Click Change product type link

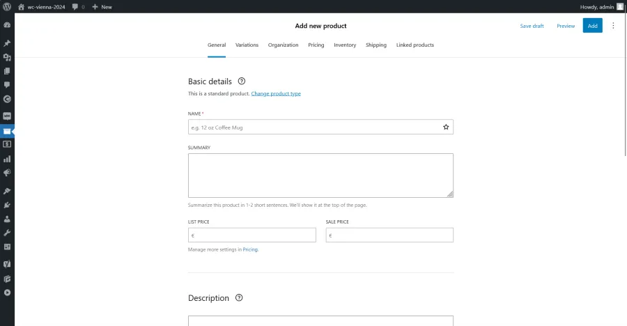point(276,93)
